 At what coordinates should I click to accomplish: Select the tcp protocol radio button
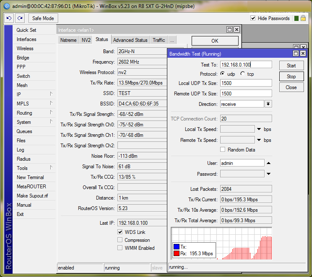(242, 74)
